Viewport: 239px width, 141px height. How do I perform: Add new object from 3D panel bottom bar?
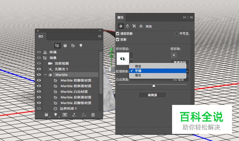(x=46, y=114)
